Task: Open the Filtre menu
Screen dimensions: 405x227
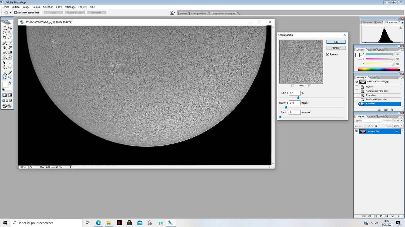Action: point(59,7)
